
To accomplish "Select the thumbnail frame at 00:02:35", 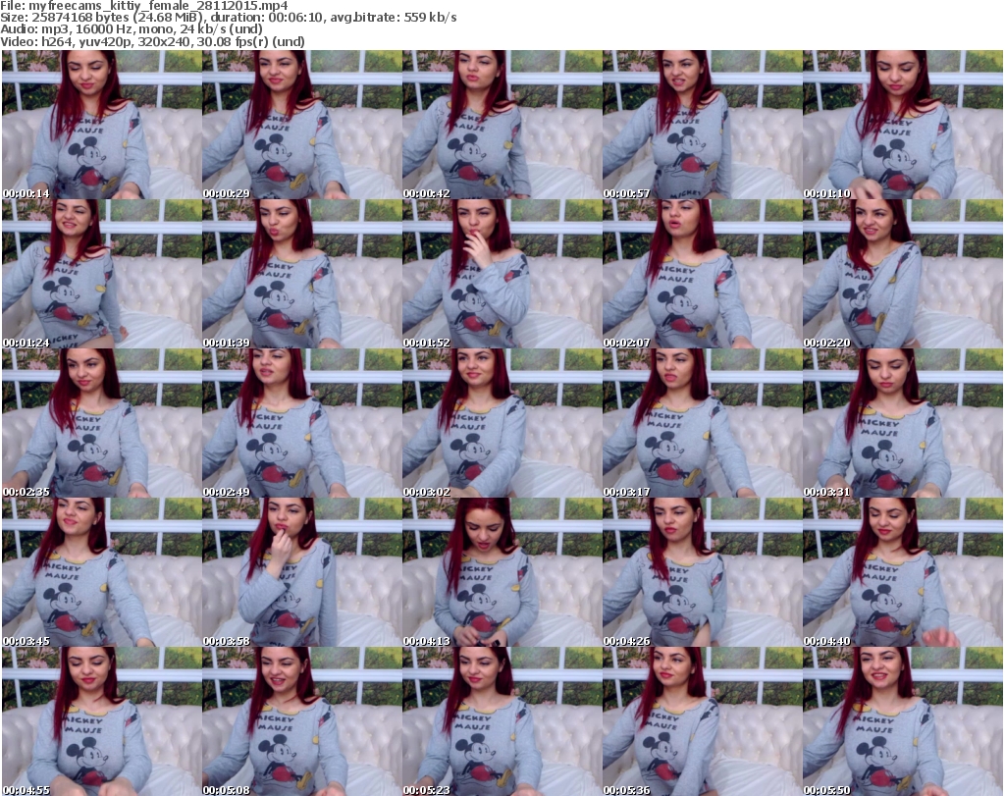I will (101, 423).
